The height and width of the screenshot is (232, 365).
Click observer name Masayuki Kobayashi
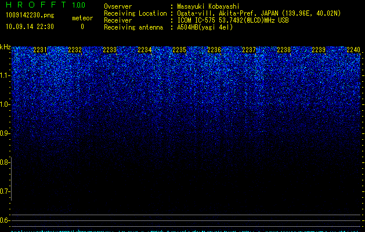pyautogui.click(x=208, y=6)
